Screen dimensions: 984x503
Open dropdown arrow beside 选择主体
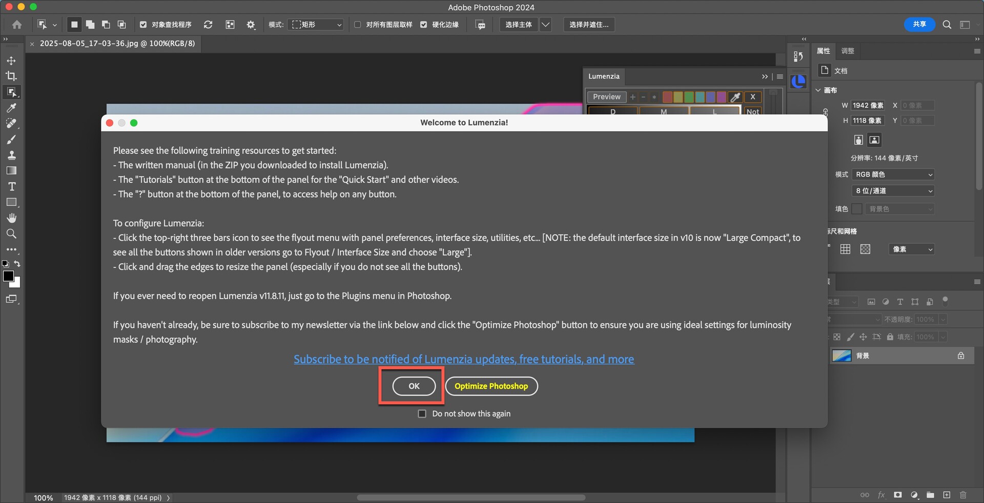(x=546, y=25)
